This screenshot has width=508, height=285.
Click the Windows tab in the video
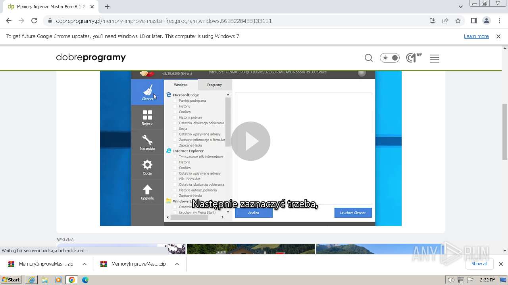pyautogui.click(x=181, y=85)
